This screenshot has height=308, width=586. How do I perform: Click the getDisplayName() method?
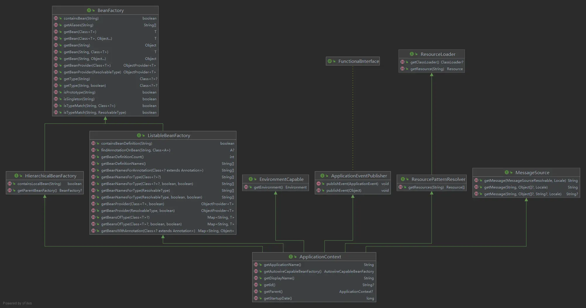279,278
